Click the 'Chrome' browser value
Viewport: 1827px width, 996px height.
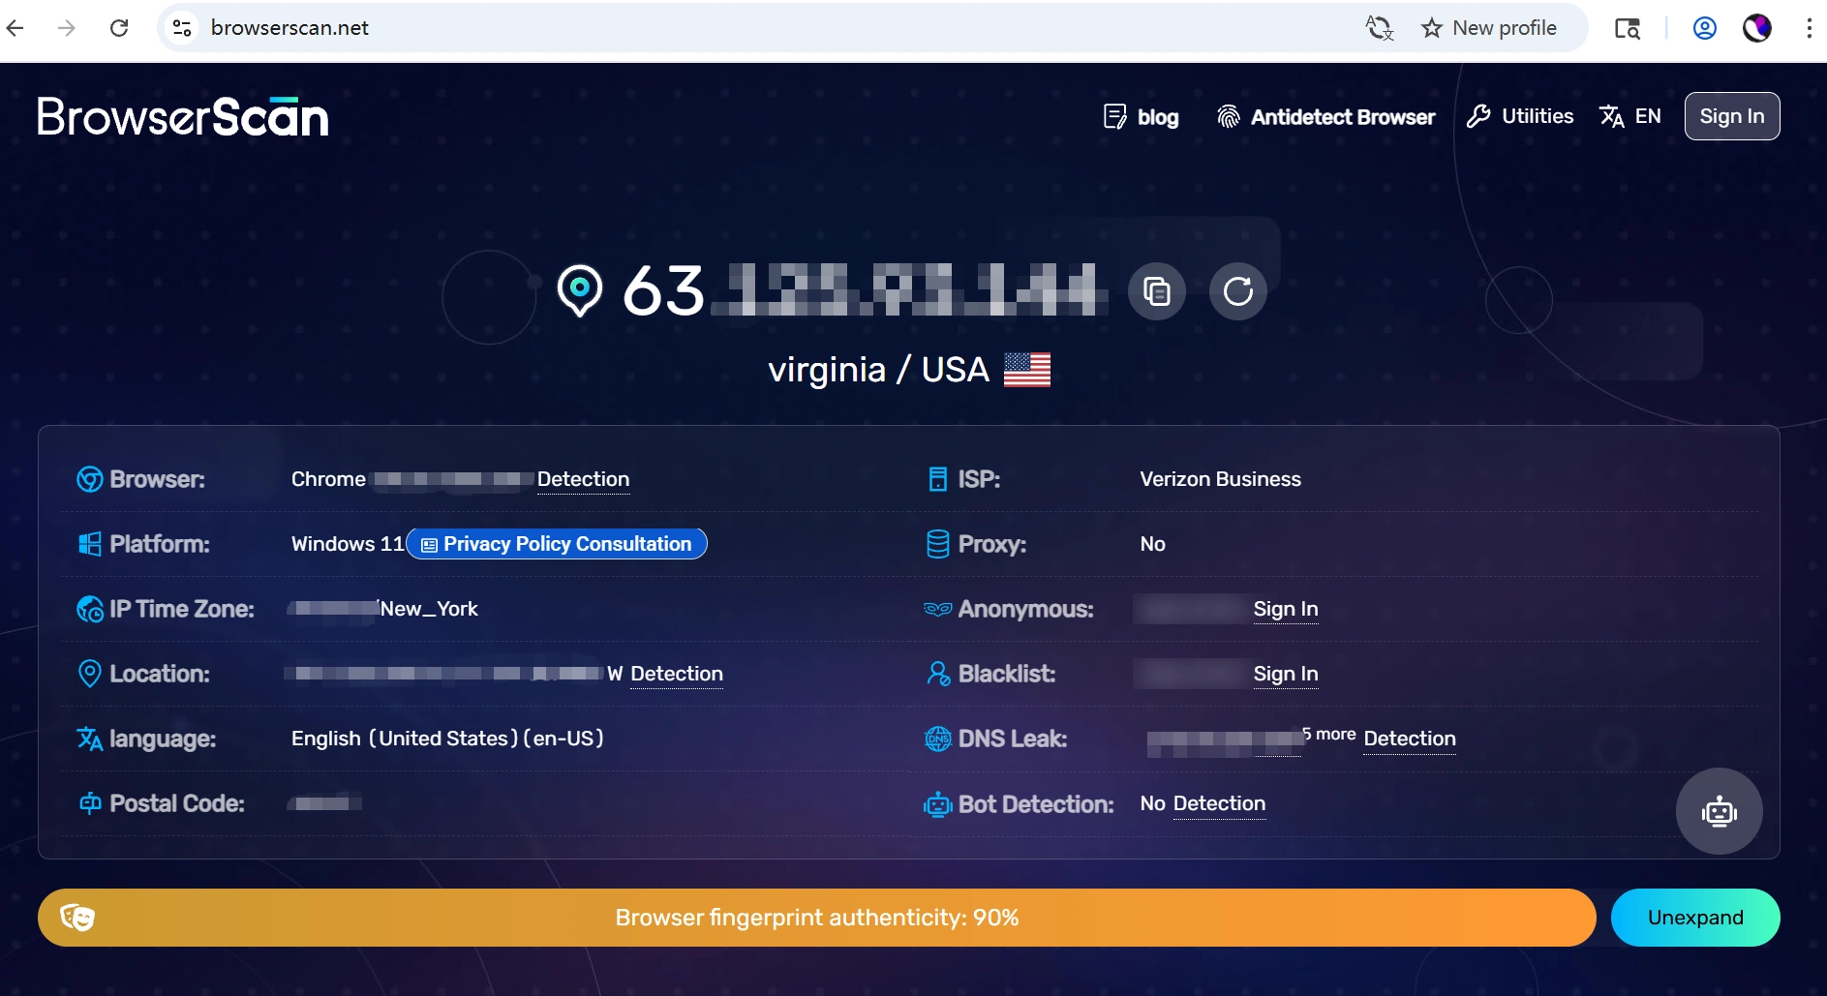pos(328,479)
